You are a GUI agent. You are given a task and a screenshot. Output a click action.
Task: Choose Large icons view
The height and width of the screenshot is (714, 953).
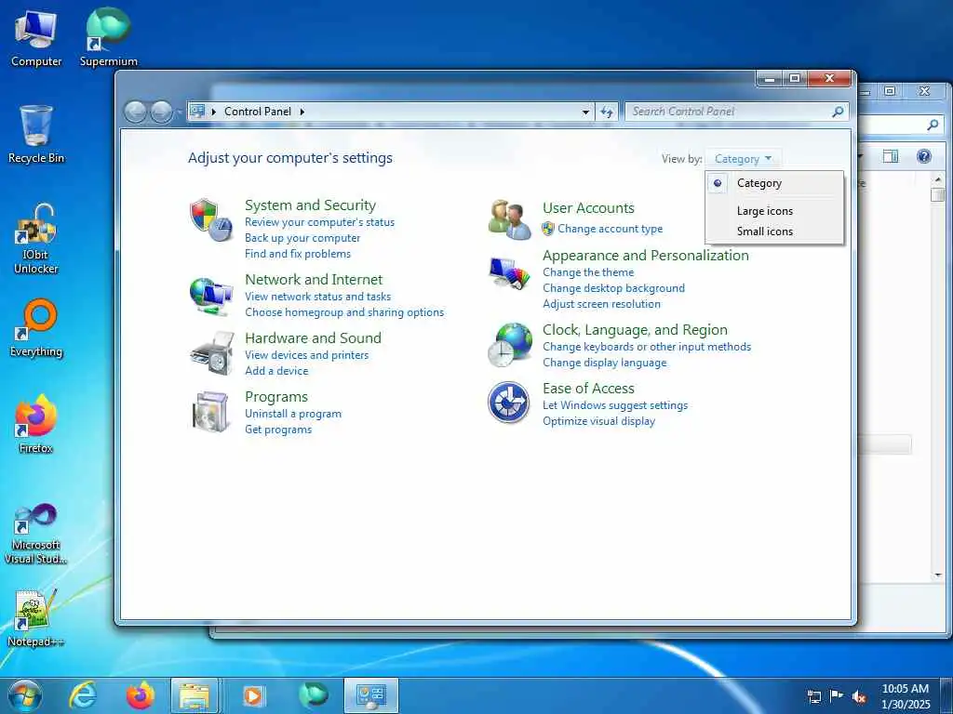[765, 211]
